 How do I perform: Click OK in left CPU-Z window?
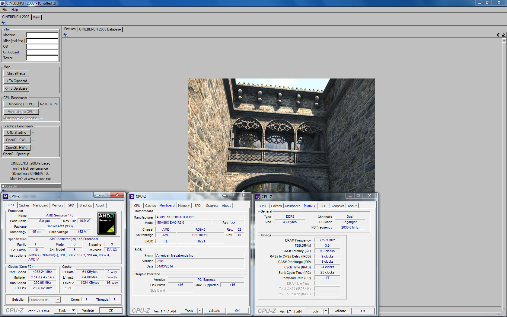point(111,310)
